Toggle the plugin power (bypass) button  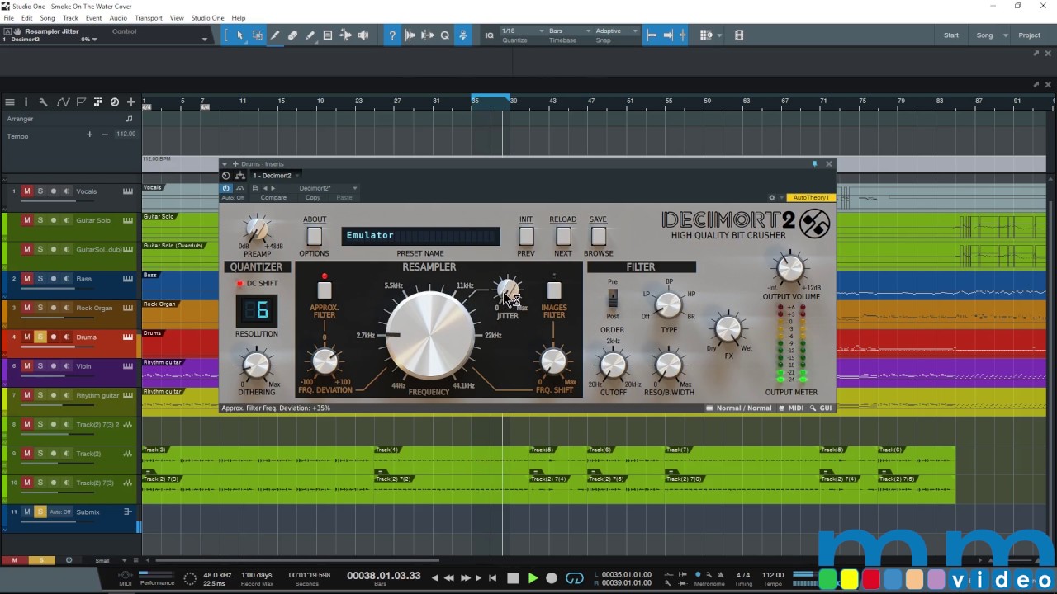[226, 188]
